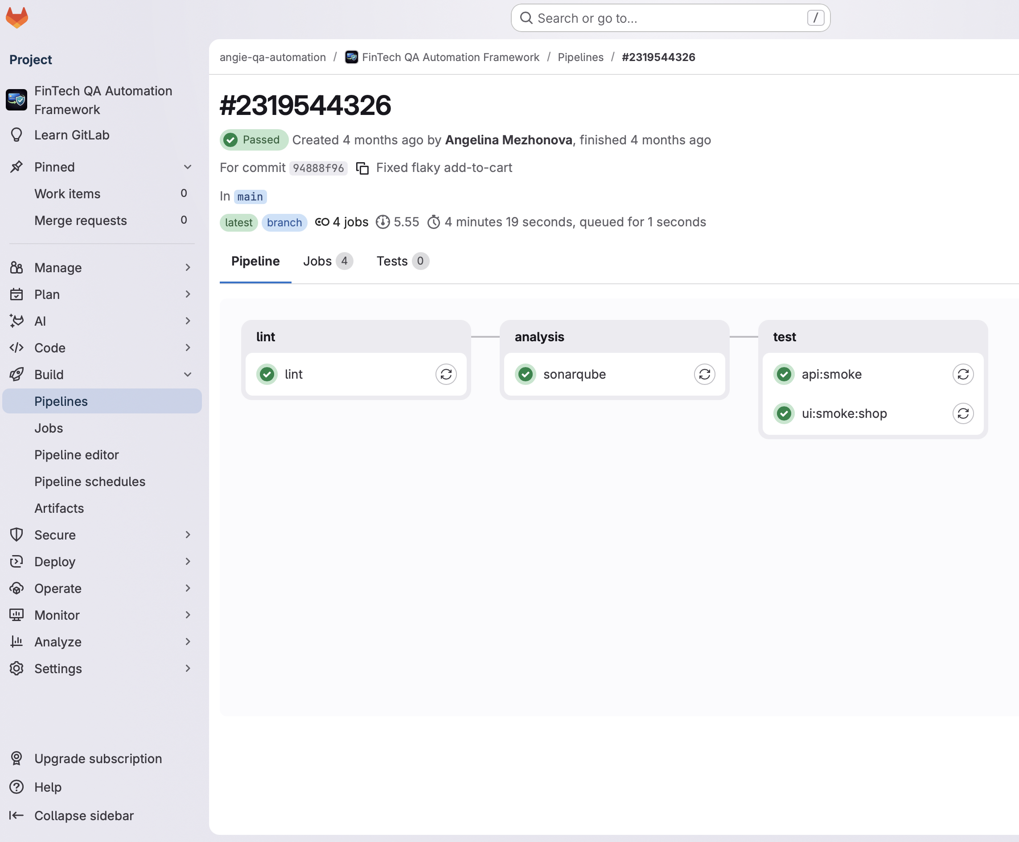
Task: Click the Upgrade subscription icon
Action: pyautogui.click(x=16, y=759)
